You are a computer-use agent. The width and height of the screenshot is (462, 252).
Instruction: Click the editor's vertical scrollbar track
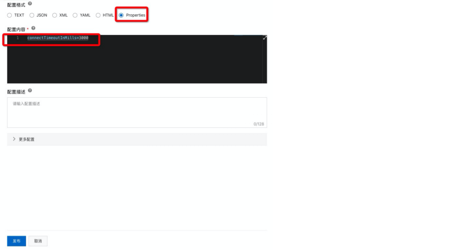point(264,61)
